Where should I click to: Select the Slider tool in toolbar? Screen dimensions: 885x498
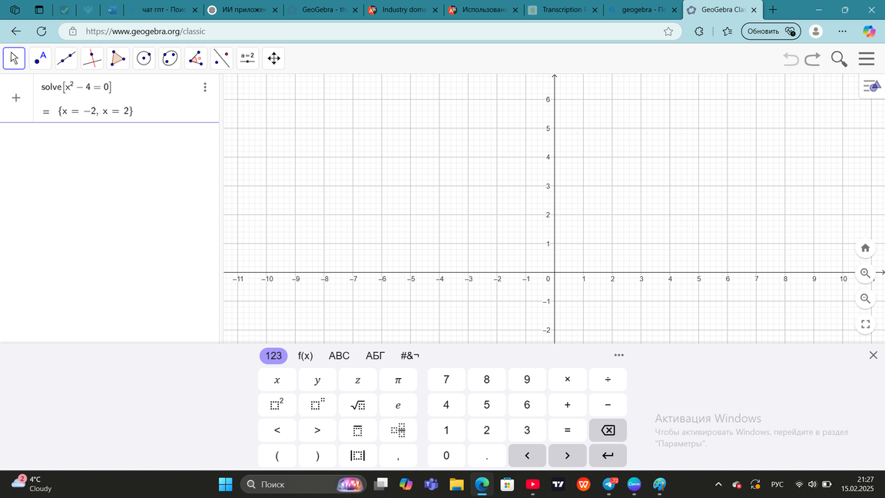coord(247,58)
